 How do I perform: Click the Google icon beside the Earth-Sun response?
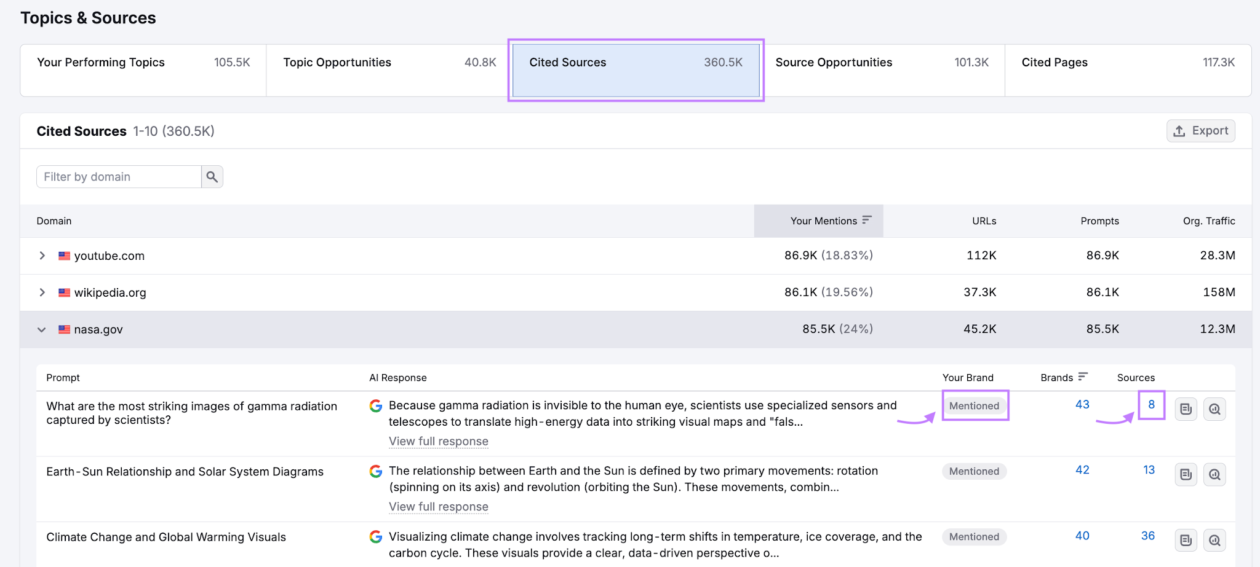375,472
